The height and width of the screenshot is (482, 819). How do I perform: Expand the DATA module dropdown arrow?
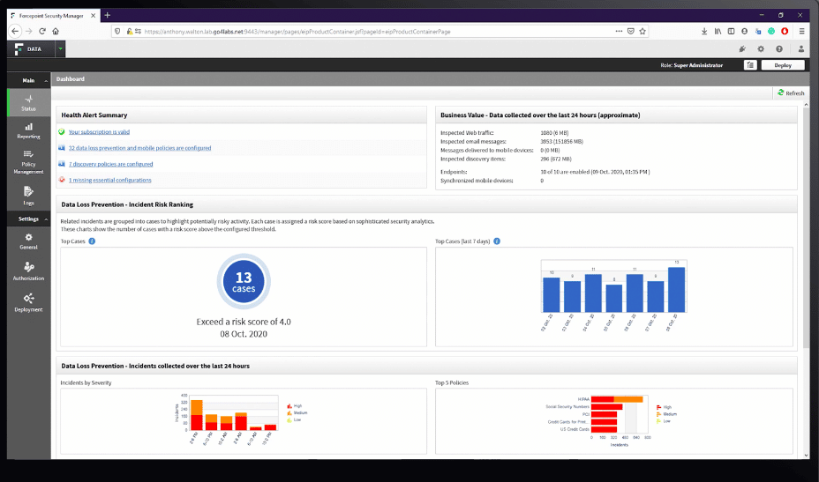coord(60,49)
